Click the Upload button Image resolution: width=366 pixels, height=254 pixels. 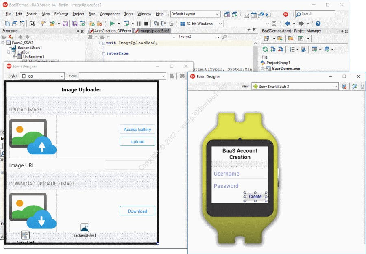[137, 141]
